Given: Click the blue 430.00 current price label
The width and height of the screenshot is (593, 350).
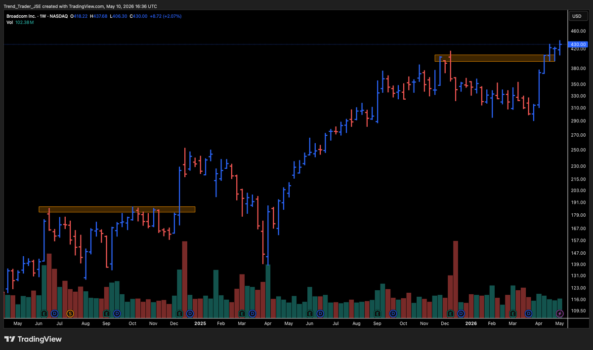Looking at the screenshot, I should (578, 44).
